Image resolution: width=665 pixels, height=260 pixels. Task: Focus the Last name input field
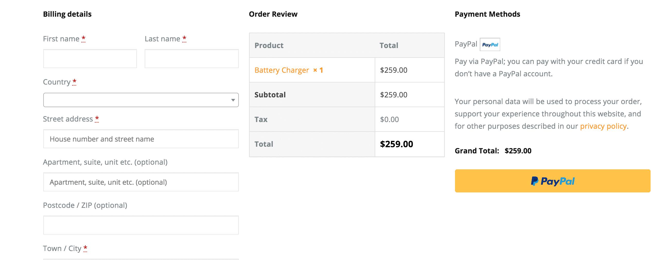pos(191,59)
